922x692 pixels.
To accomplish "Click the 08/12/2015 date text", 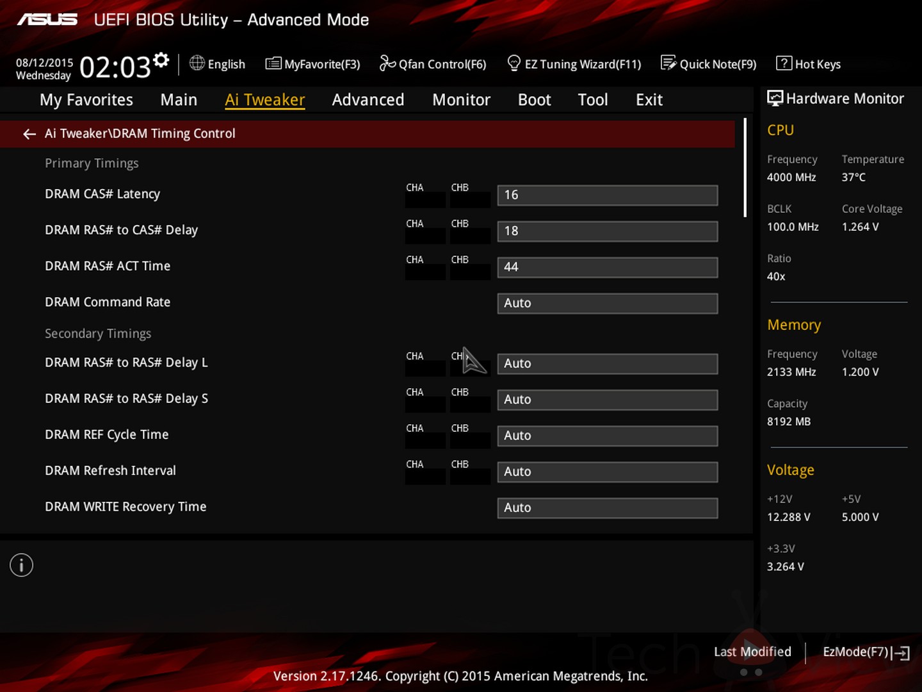I will [45, 63].
